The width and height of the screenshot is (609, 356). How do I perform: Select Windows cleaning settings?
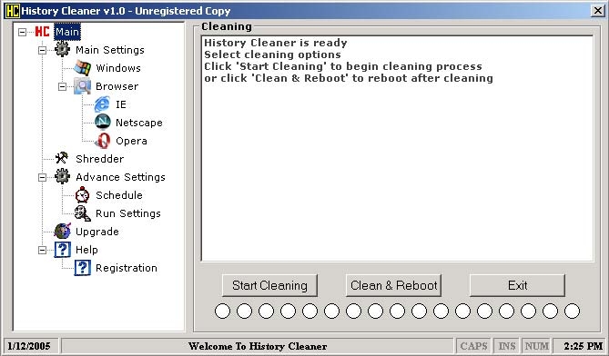coord(118,68)
